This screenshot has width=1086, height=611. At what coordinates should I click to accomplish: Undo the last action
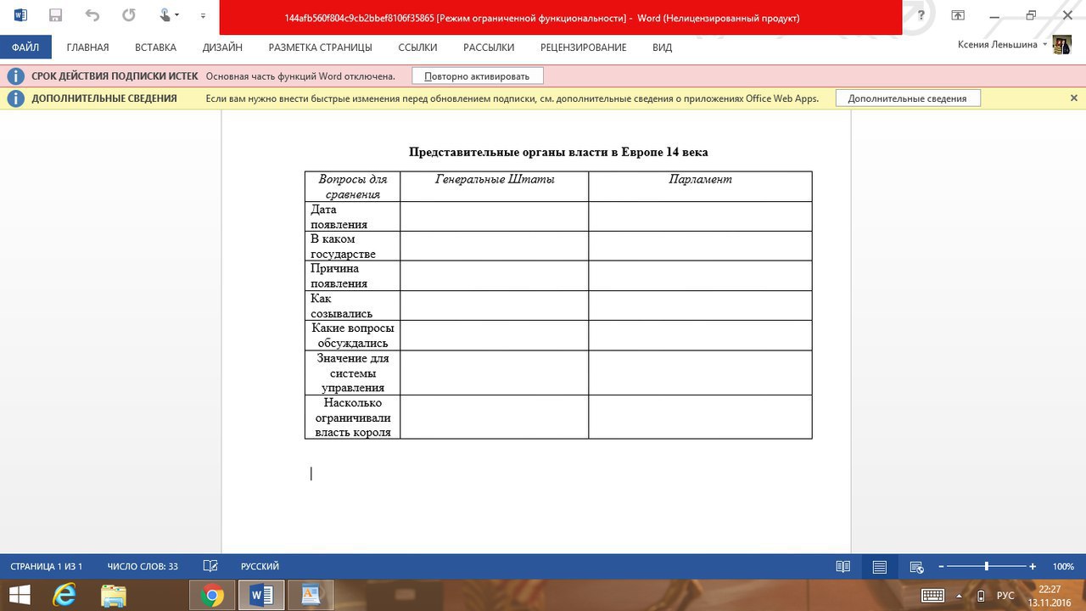[x=92, y=15]
